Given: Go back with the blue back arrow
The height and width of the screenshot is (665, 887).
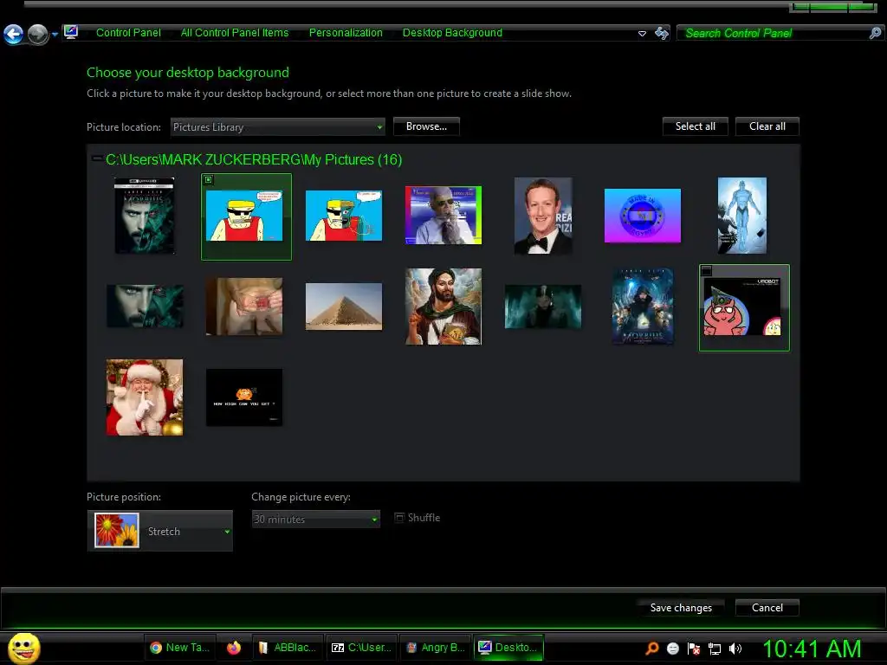Looking at the screenshot, I should (13, 34).
